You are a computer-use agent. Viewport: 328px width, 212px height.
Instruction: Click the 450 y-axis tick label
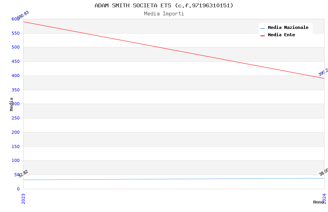pyautogui.click(x=15, y=61)
